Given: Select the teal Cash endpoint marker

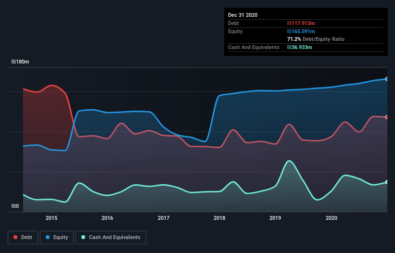Looking at the screenshot, I should (x=387, y=182).
